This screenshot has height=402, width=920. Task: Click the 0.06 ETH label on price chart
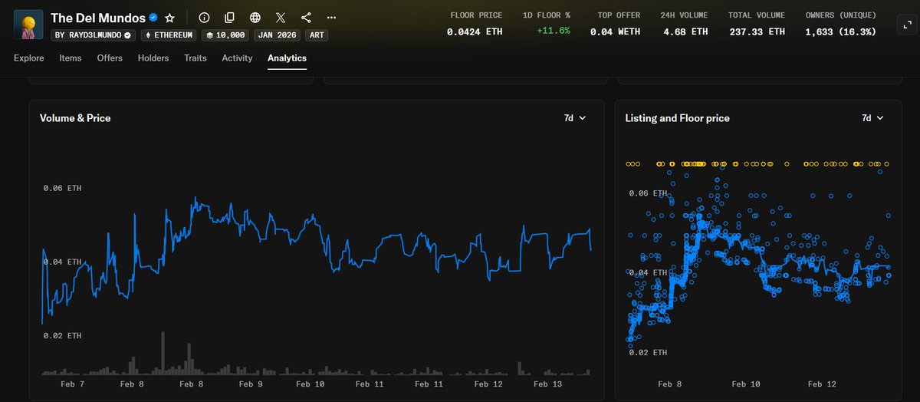tap(63, 188)
